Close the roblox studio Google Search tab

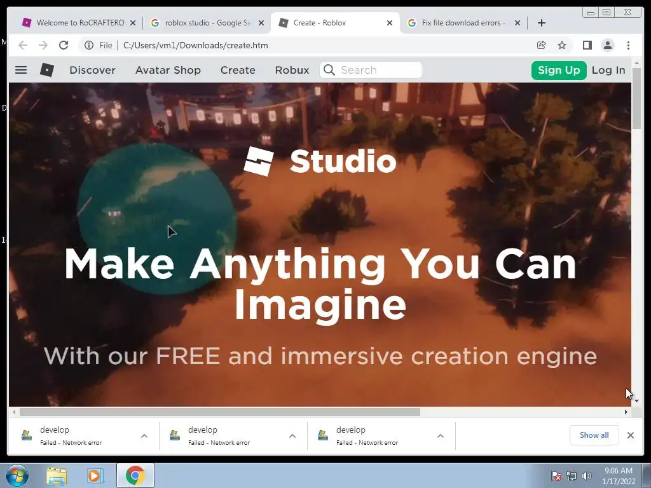click(x=261, y=23)
